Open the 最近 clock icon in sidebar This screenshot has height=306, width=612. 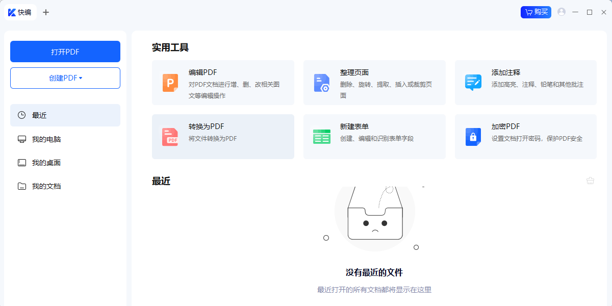click(21, 115)
